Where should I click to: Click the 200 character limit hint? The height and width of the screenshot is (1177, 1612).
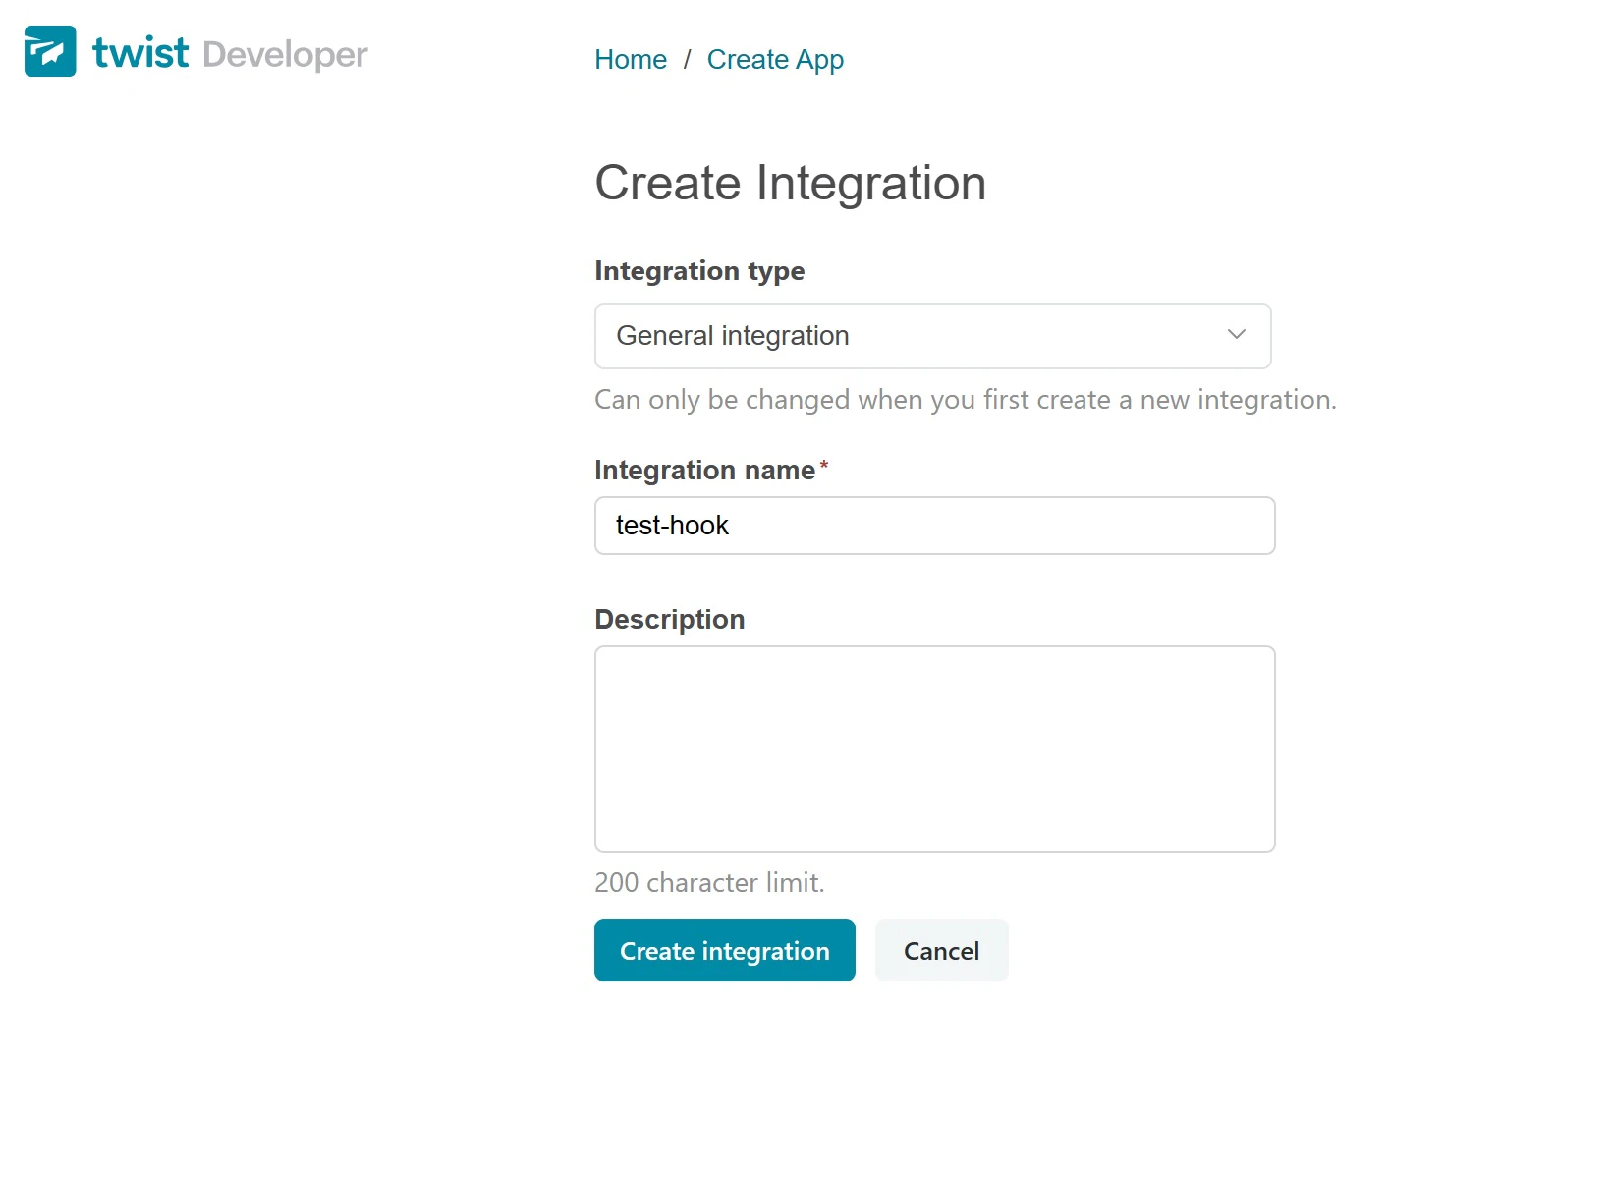[x=709, y=883]
